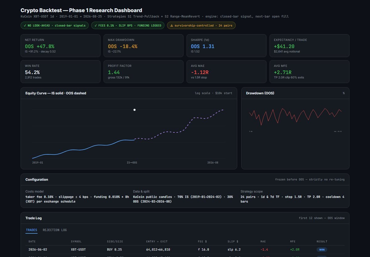Click the '64,012→66,810' cell
The image size is (370, 257).
pyautogui.click(x=158, y=249)
